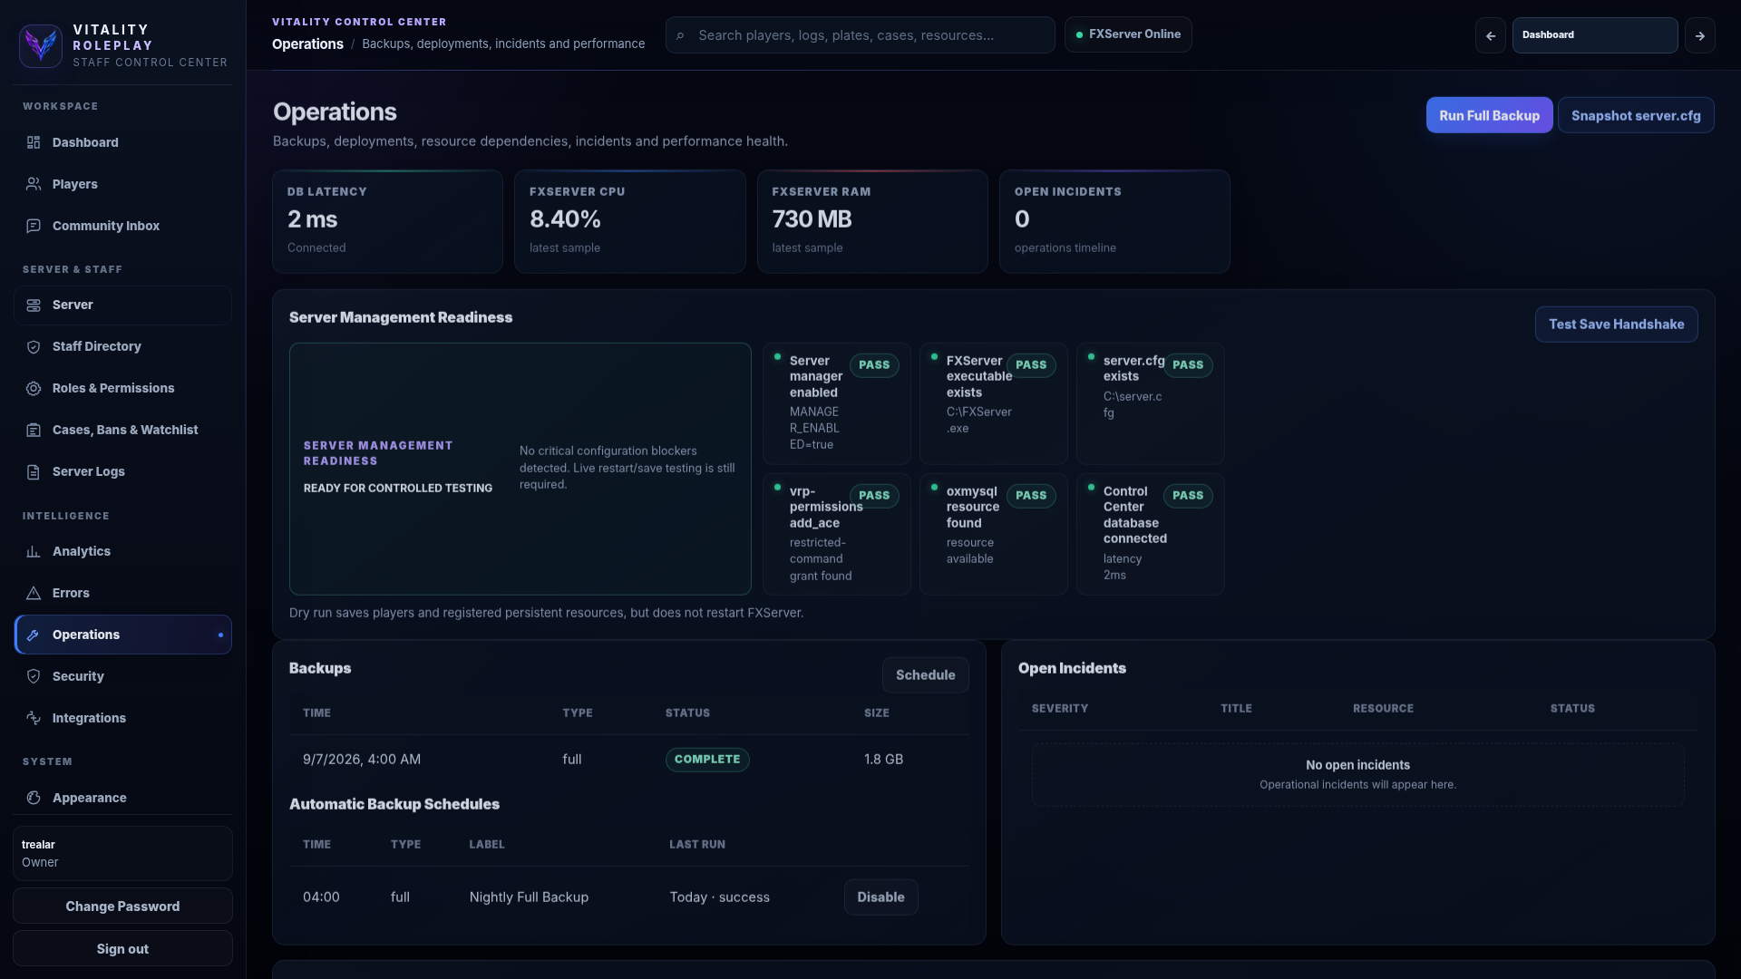Click the Change Password button
Screen dimensions: 1741x979
click(122, 906)
